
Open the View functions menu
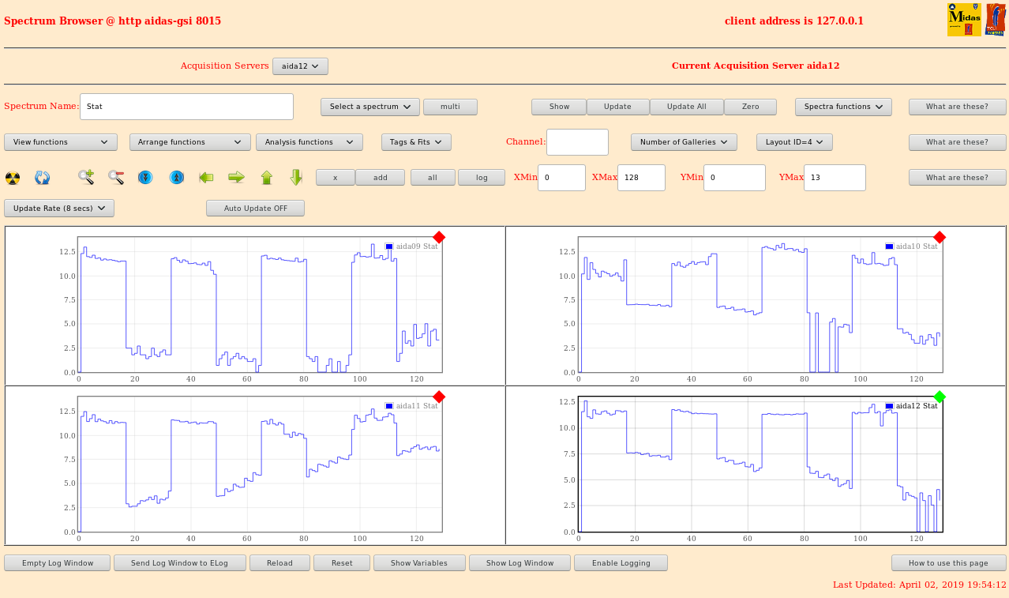pos(61,142)
